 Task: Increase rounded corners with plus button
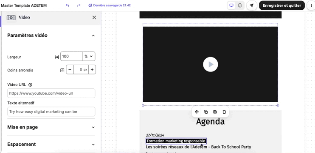click(92, 70)
